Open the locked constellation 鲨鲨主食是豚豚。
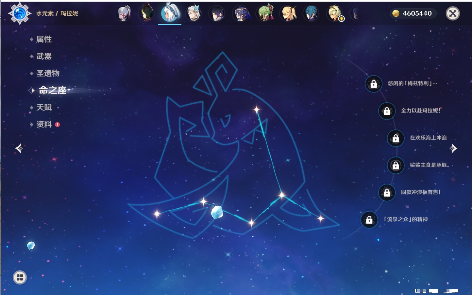This screenshot has width=472, height=295. point(396,165)
